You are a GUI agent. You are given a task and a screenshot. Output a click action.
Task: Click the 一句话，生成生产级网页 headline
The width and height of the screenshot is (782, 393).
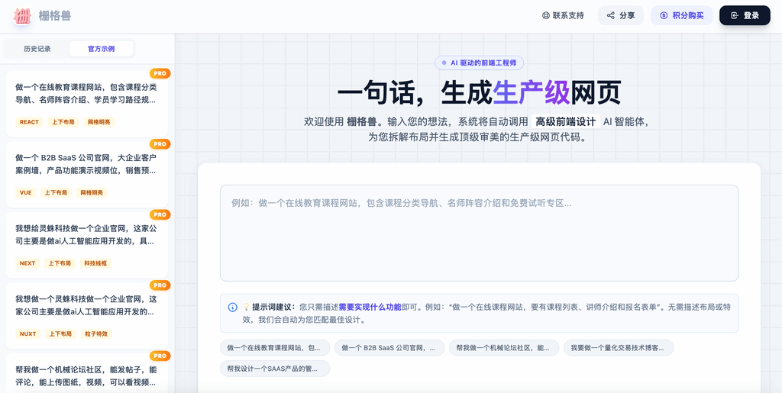(480, 93)
